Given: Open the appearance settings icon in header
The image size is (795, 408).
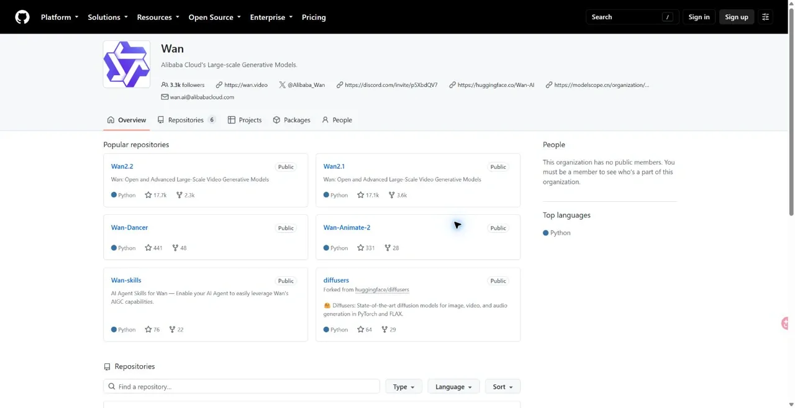Looking at the screenshot, I should [x=765, y=17].
